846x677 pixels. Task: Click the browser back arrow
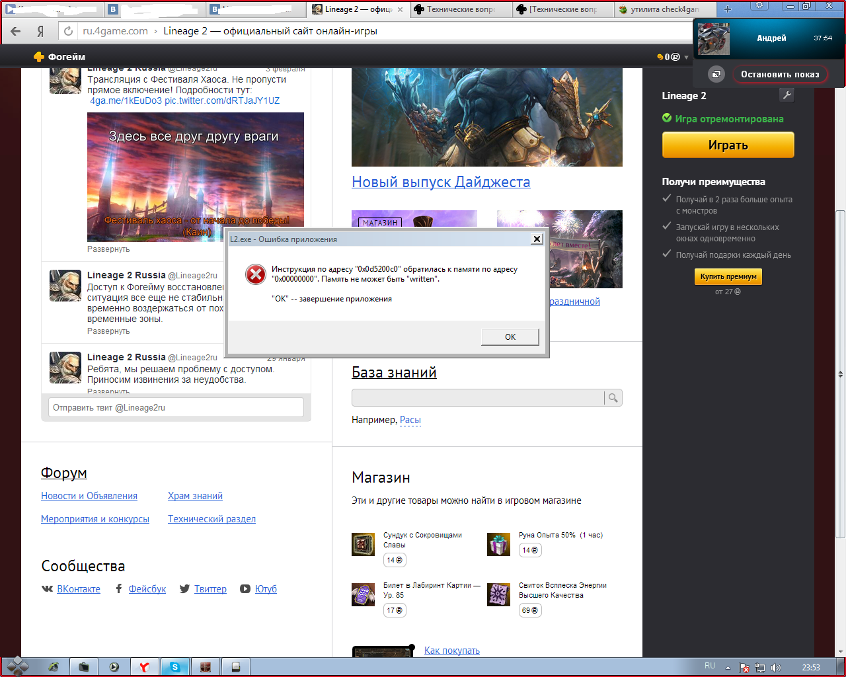15,31
